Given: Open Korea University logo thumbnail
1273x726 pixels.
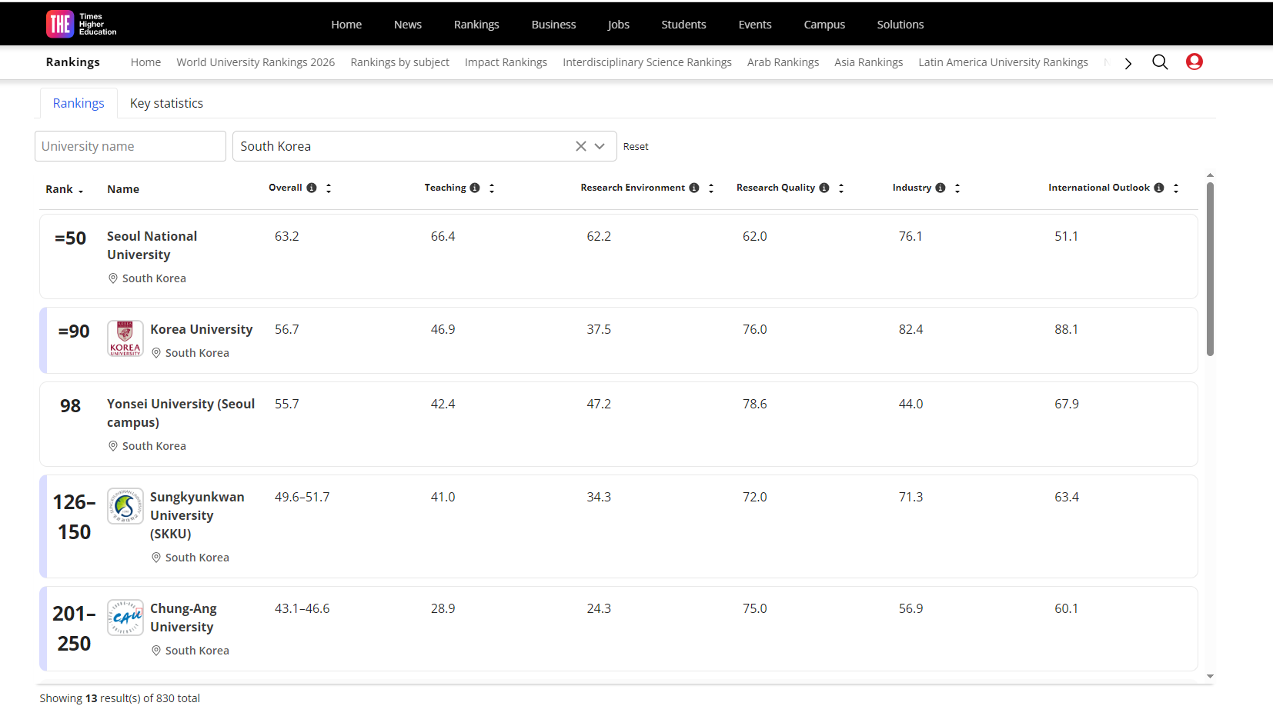Looking at the screenshot, I should click(x=125, y=338).
